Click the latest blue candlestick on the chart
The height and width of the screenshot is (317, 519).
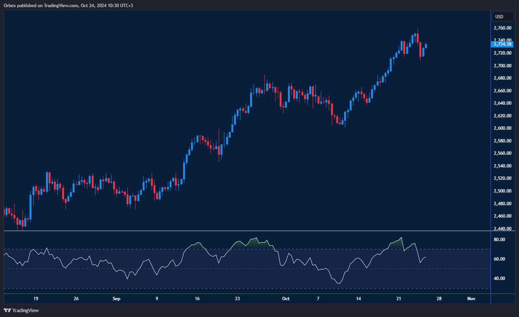pyautogui.click(x=426, y=46)
